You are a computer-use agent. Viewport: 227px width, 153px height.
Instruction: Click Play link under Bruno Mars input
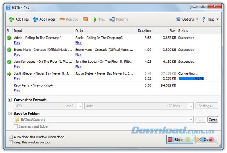(17, 55)
